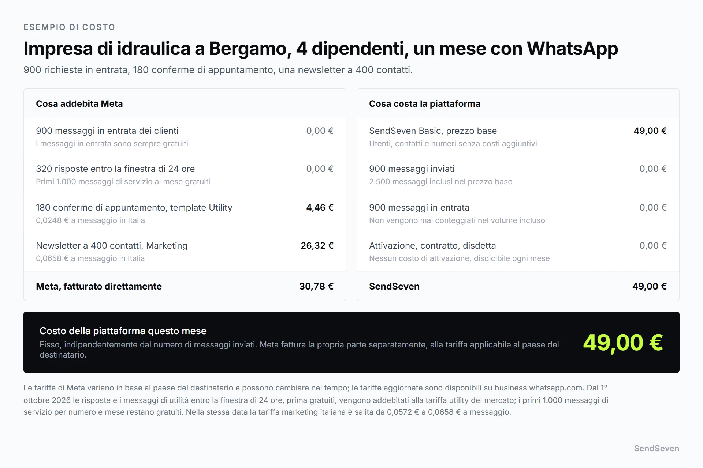Click the bold 'SendSeven' total row label
This screenshot has height=468, width=703.
(394, 286)
